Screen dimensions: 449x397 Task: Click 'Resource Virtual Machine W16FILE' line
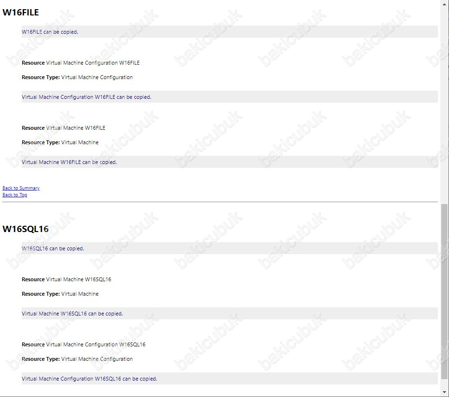[64, 128]
